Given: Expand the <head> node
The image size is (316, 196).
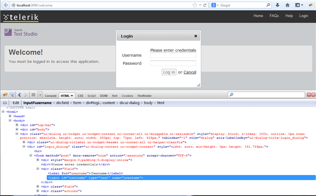Looking at the screenshot, I should coord(10,116).
